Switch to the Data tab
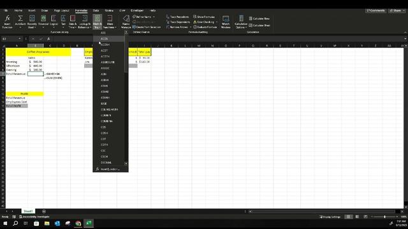Image resolution: width=408 pixels, height=229 pixels. [96, 11]
